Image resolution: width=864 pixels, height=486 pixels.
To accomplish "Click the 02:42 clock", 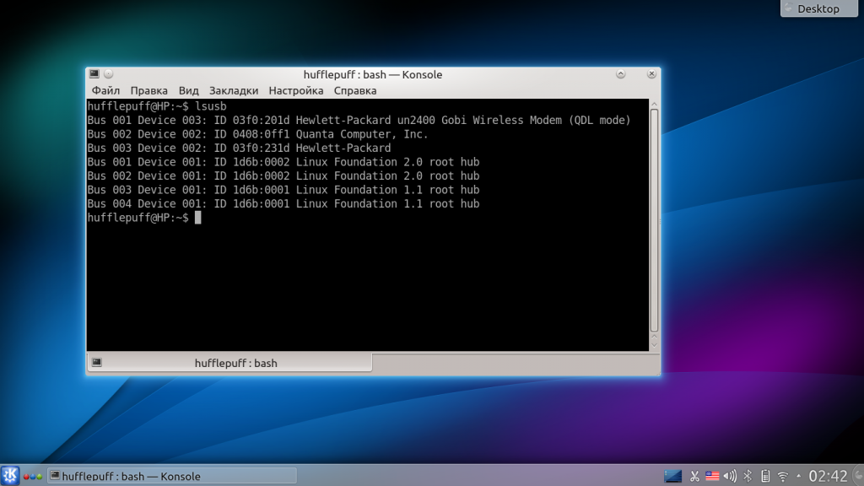I will pyautogui.click(x=828, y=476).
